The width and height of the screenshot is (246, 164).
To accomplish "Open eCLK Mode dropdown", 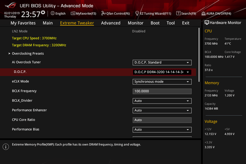I will pyautogui.click(x=162, y=82).
